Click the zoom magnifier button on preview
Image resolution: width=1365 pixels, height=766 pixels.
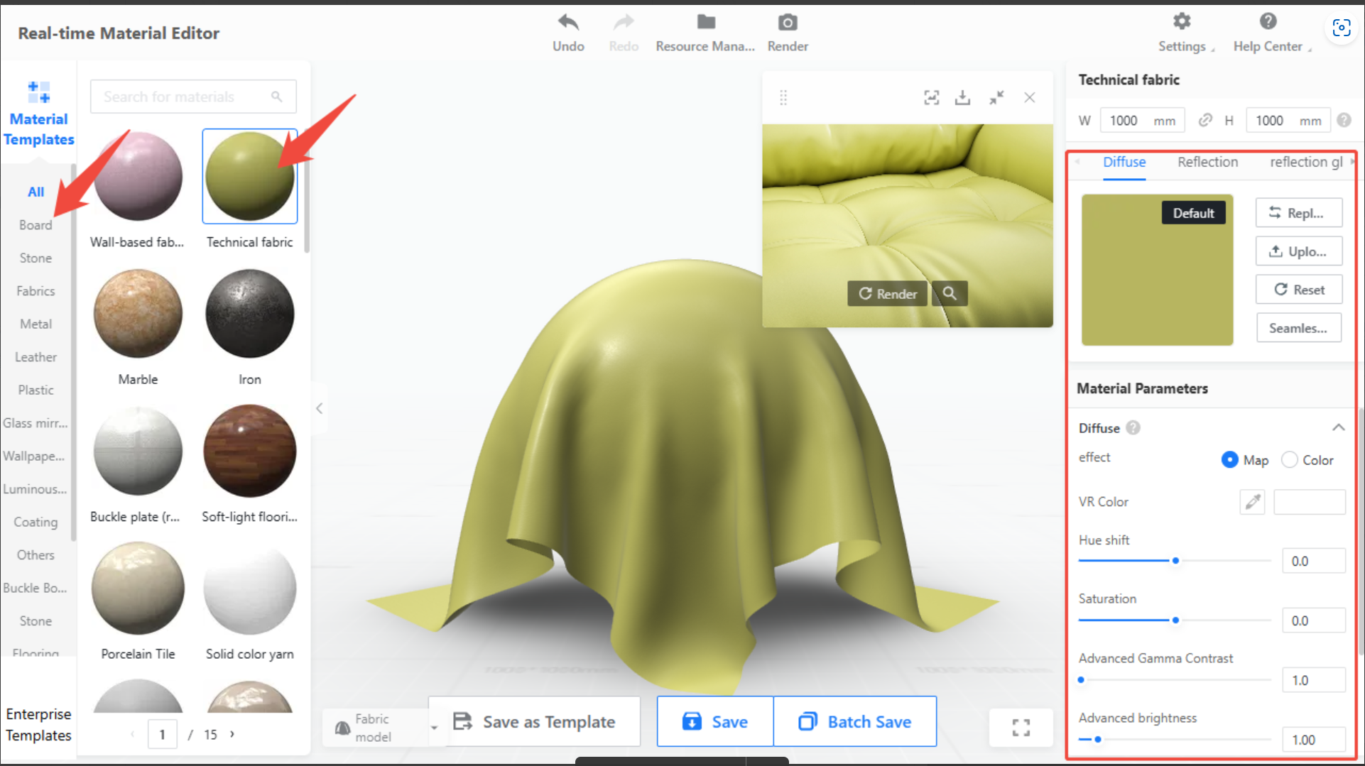(950, 293)
